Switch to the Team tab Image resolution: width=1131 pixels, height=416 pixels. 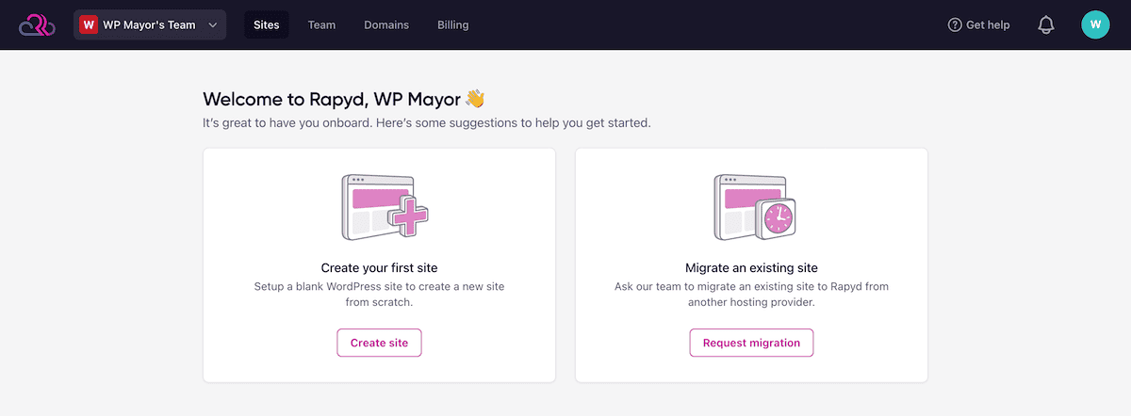tap(321, 25)
